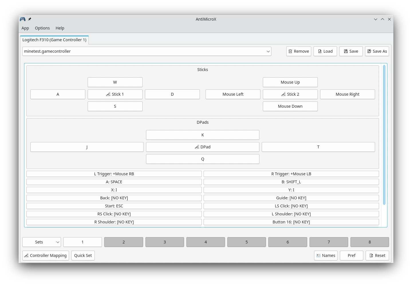The width and height of the screenshot is (412, 285).
Task: Reset the controller configuration
Action: (377, 255)
